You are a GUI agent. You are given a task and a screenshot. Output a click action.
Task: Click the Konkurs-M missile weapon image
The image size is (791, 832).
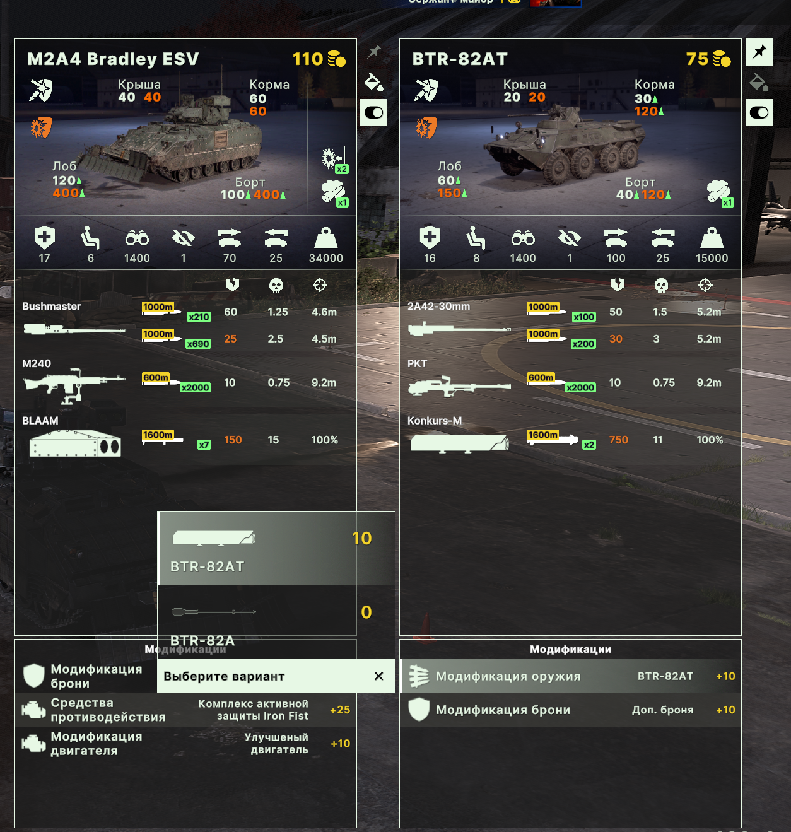(x=460, y=443)
